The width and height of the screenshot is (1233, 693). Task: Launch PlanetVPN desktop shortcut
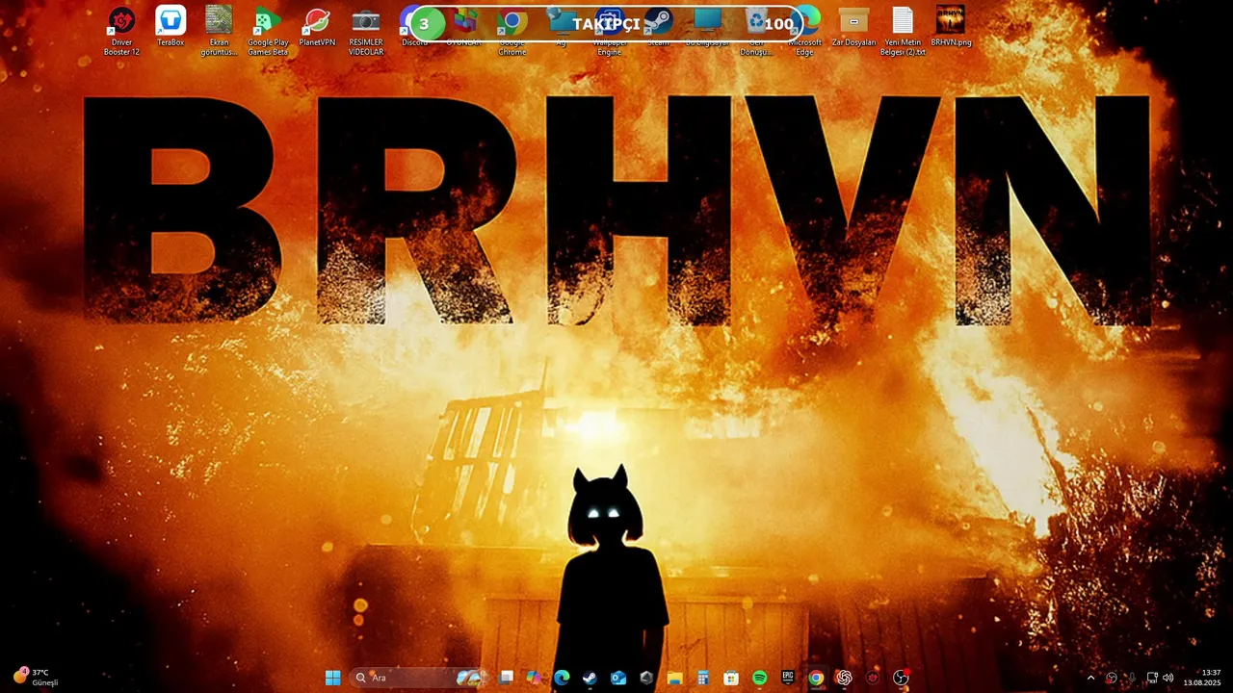click(x=317, y=27)
